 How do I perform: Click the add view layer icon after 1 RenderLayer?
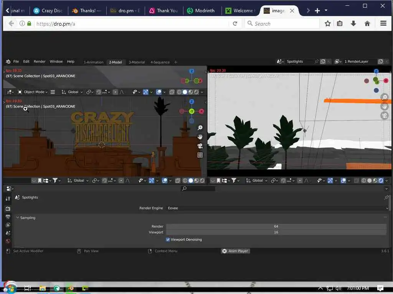[x=380, y=62]
